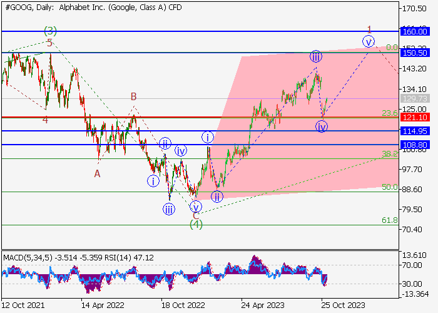Click circled iii label on the 150.50 line

(315, 57)
